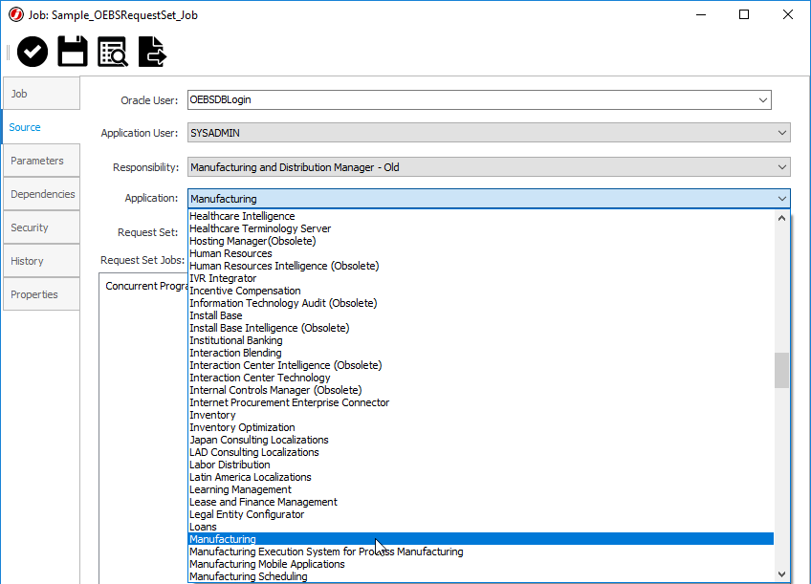This screenshot has width=811, height=584.
Task: Select Manufacturing Mobile Applications
Action: point(480,563)
